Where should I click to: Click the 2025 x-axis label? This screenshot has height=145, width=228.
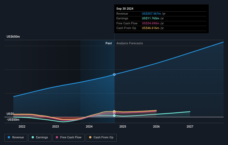(123, 126)
